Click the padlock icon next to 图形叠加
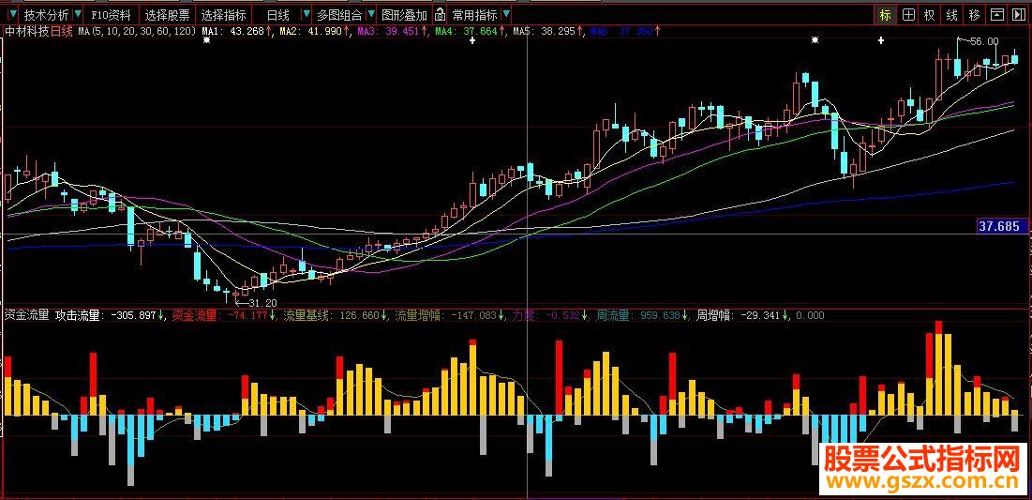Image resolution: width=1032 pixels, height=500 pixels. click(x=439, y=14)
